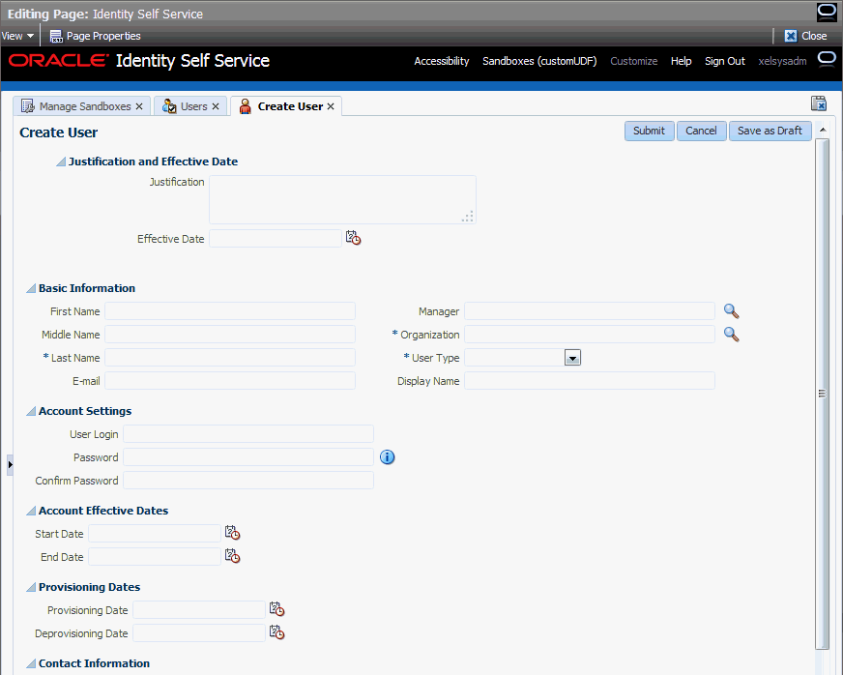Screen dimensions: 843x675
Task: Open the End Date calendar picker
Action: pyautogui.click(x=232, y=556)
